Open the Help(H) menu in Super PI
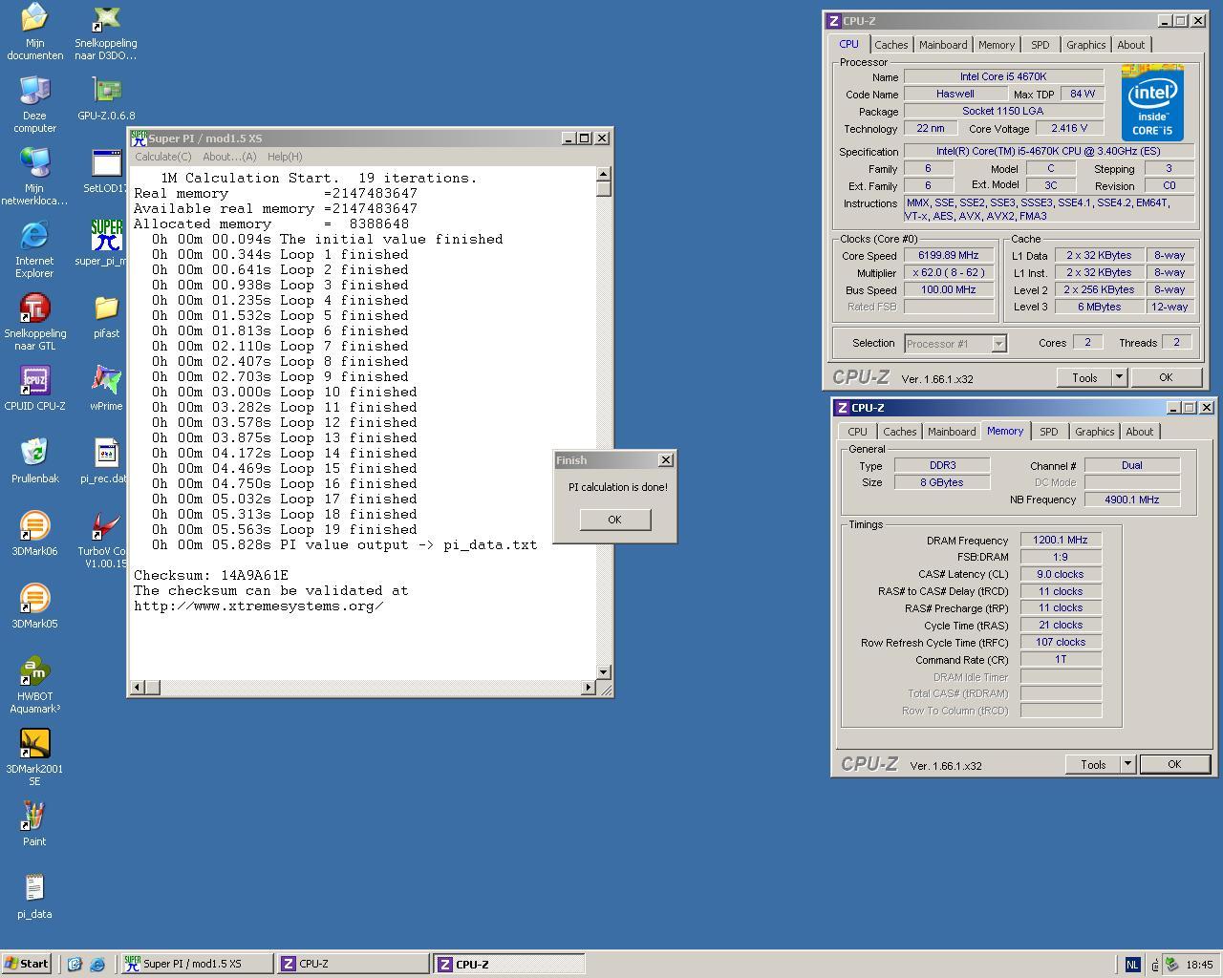The width and height of the screenshot is (1223, 978). point(285,157)
